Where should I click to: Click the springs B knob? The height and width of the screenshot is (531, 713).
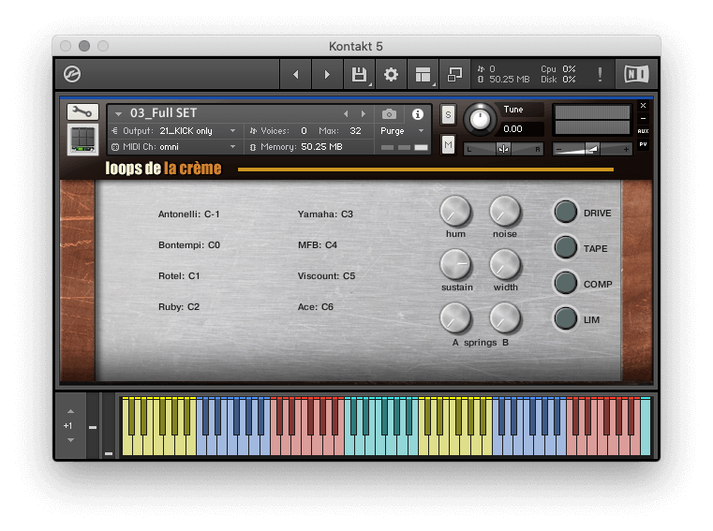[x=505, y=317]
